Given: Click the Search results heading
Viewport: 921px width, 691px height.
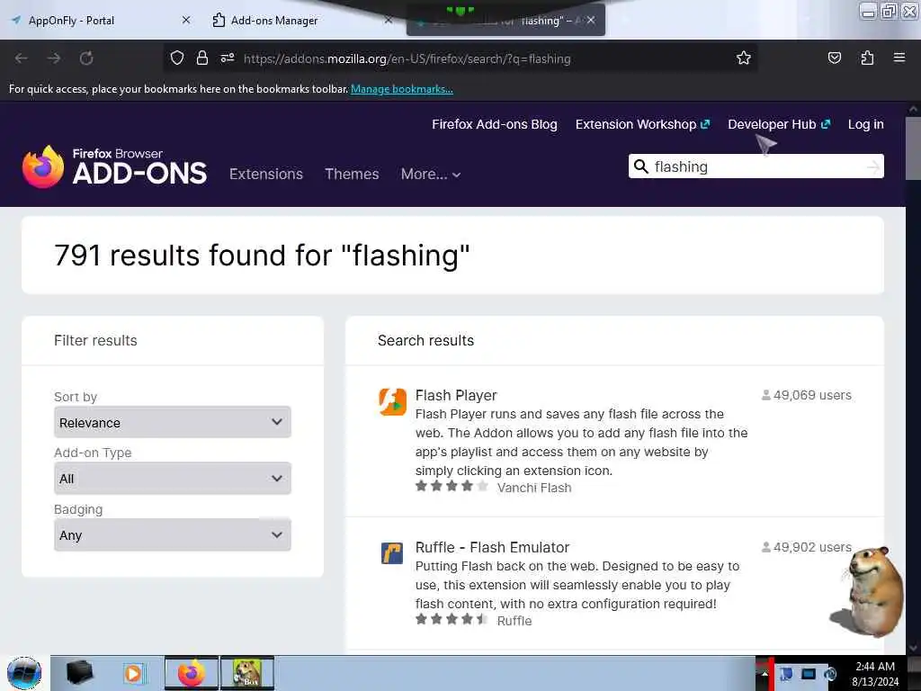Looking at the screenshot, I should tap(425, 340).
